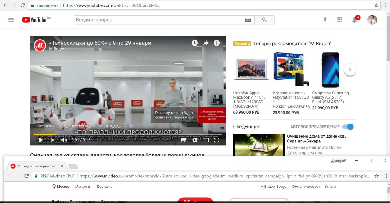The width and height of the screenshot is (390, 203).
Task: Show more advertiser products with arrow
Action: [350, 70]
